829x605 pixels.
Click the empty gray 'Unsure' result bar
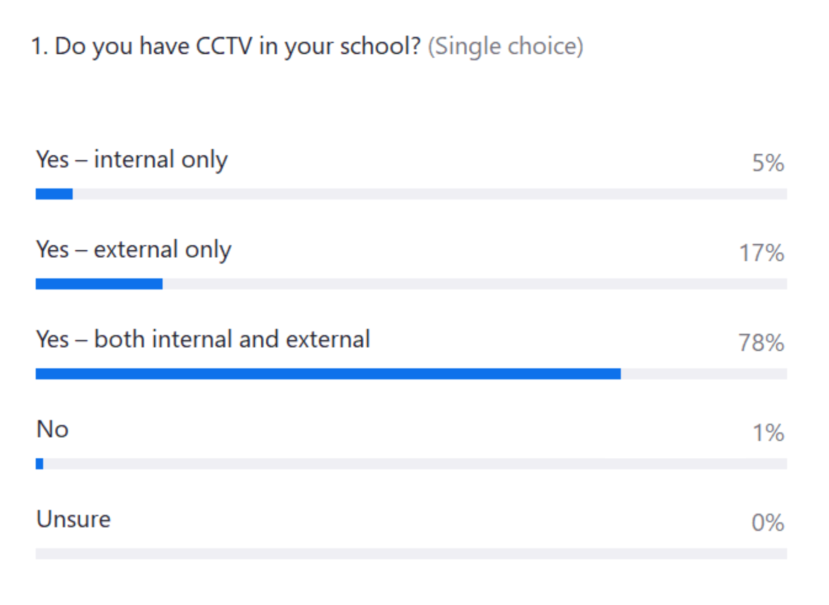(411, 554)
